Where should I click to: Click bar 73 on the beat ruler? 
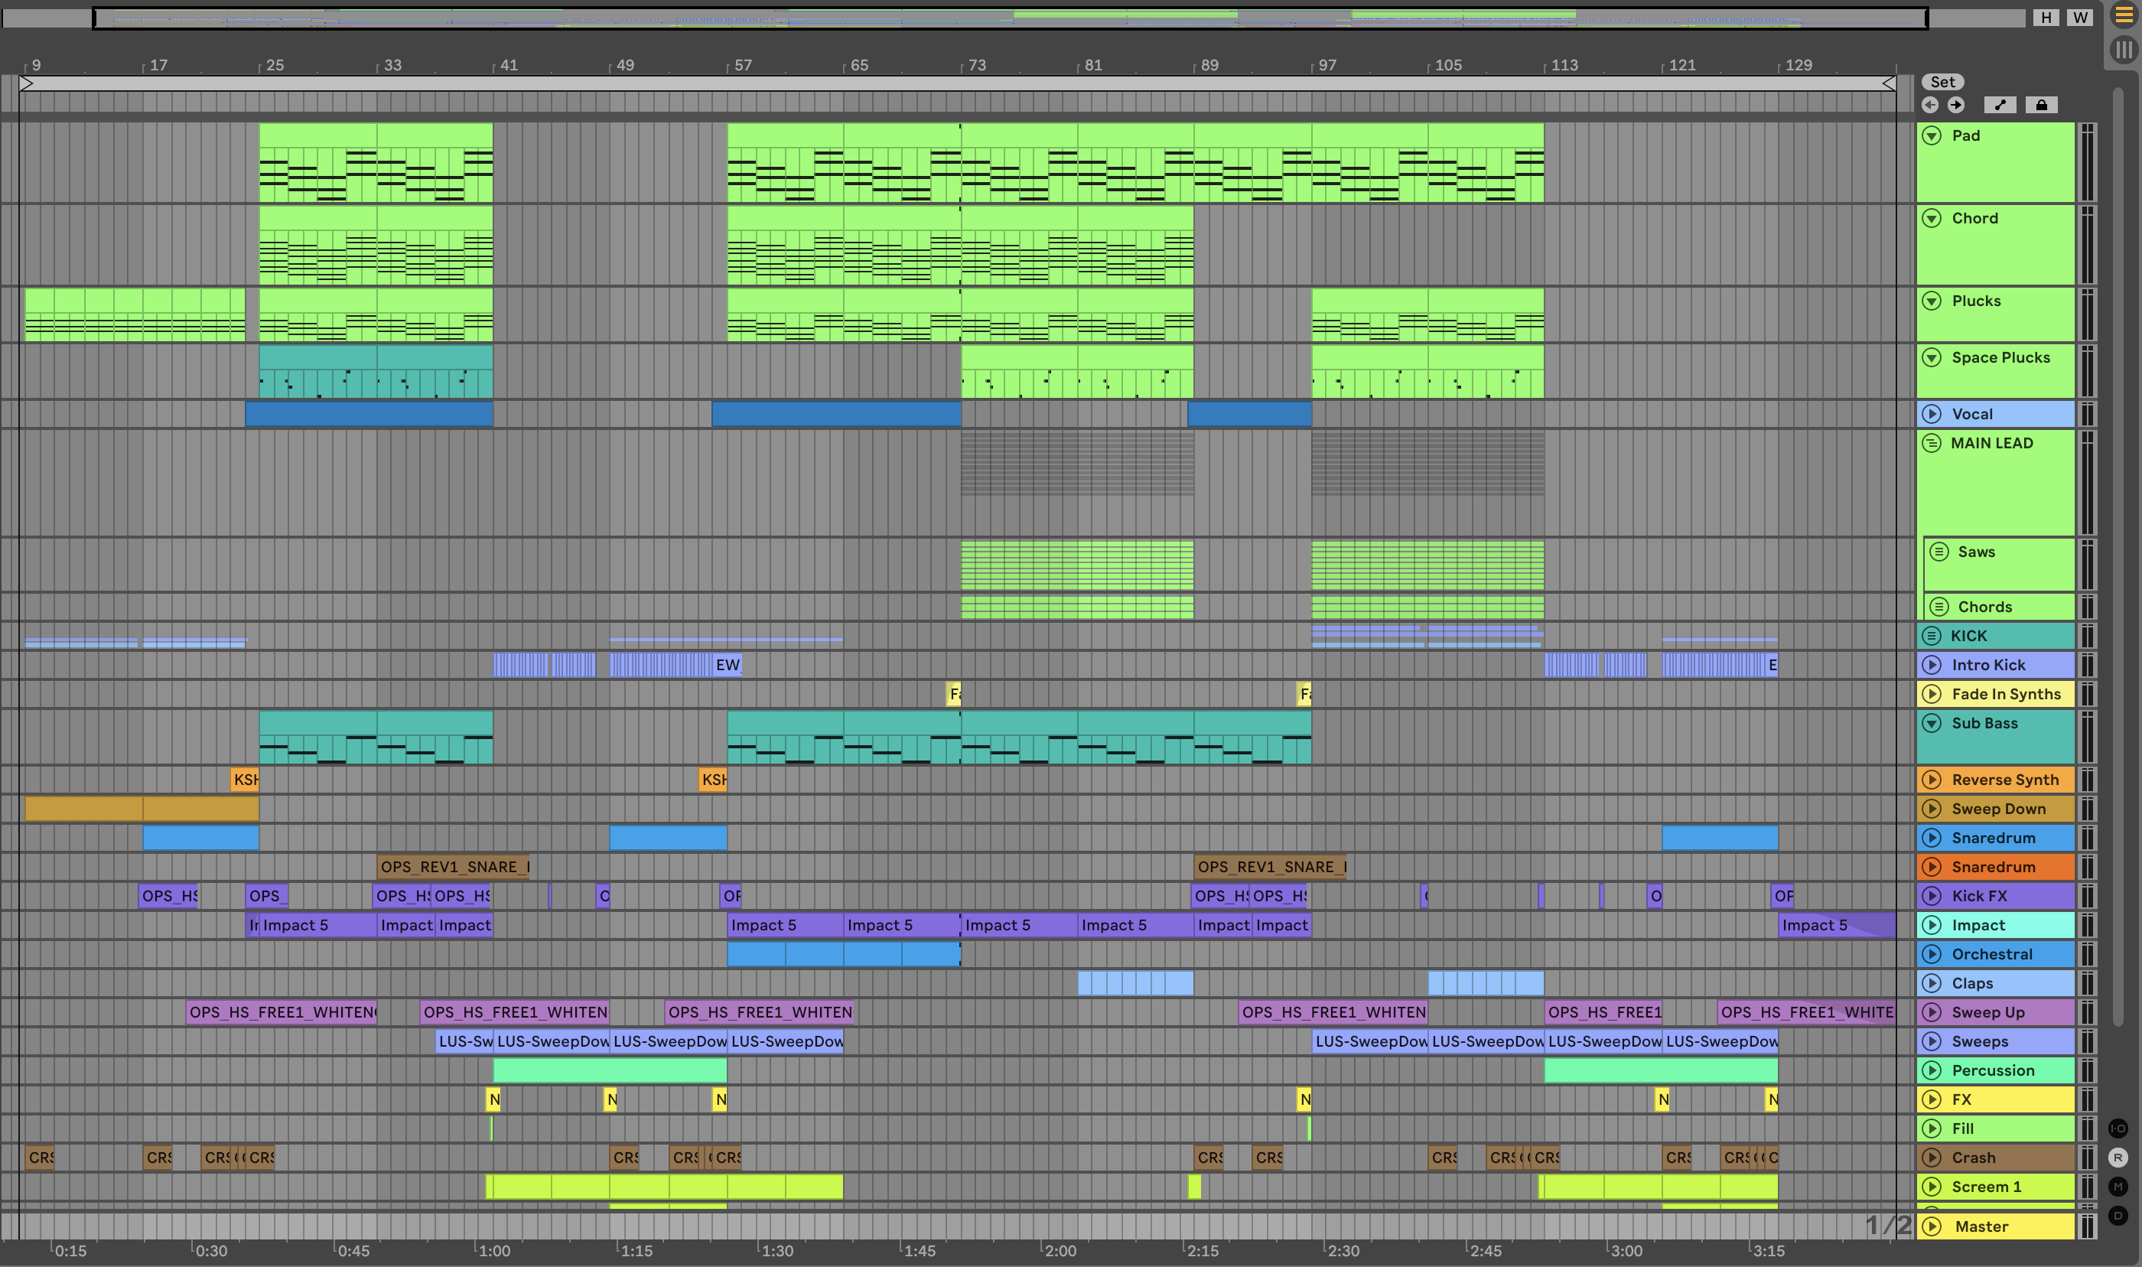click(x=977, y=65)
